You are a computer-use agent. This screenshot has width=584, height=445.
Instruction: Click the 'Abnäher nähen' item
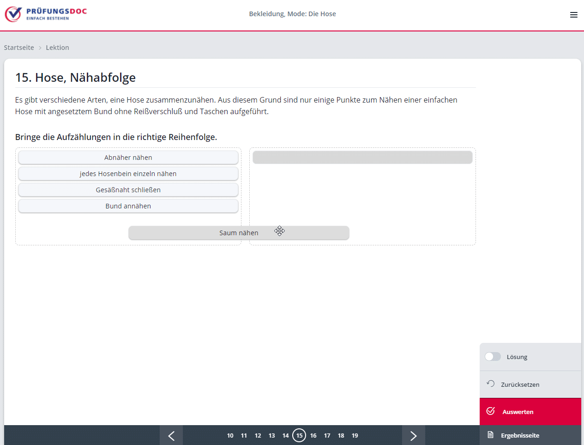(x=128, y=158)
